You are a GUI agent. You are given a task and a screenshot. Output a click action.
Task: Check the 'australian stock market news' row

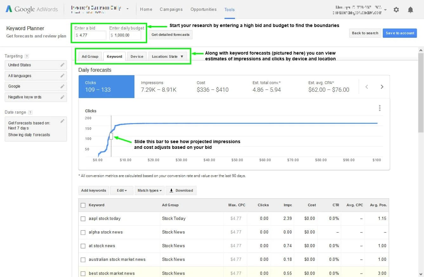coord(83,260)
